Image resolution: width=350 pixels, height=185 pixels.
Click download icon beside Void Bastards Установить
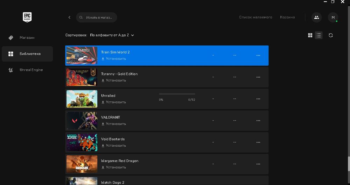103,146
